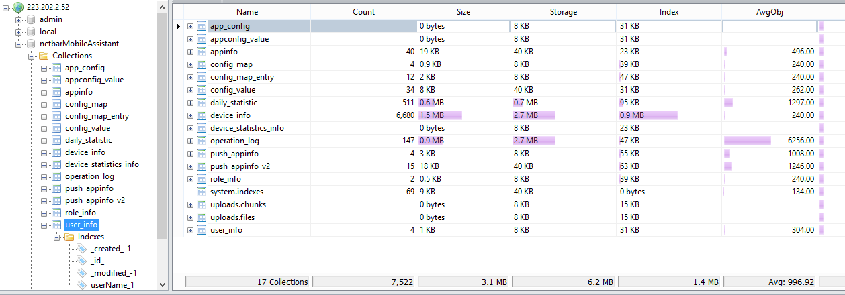Image resolution: width=845 pixels, height=295 pixels.
Task: Collapse the user_info tree node
Action: tap(44, 225)
